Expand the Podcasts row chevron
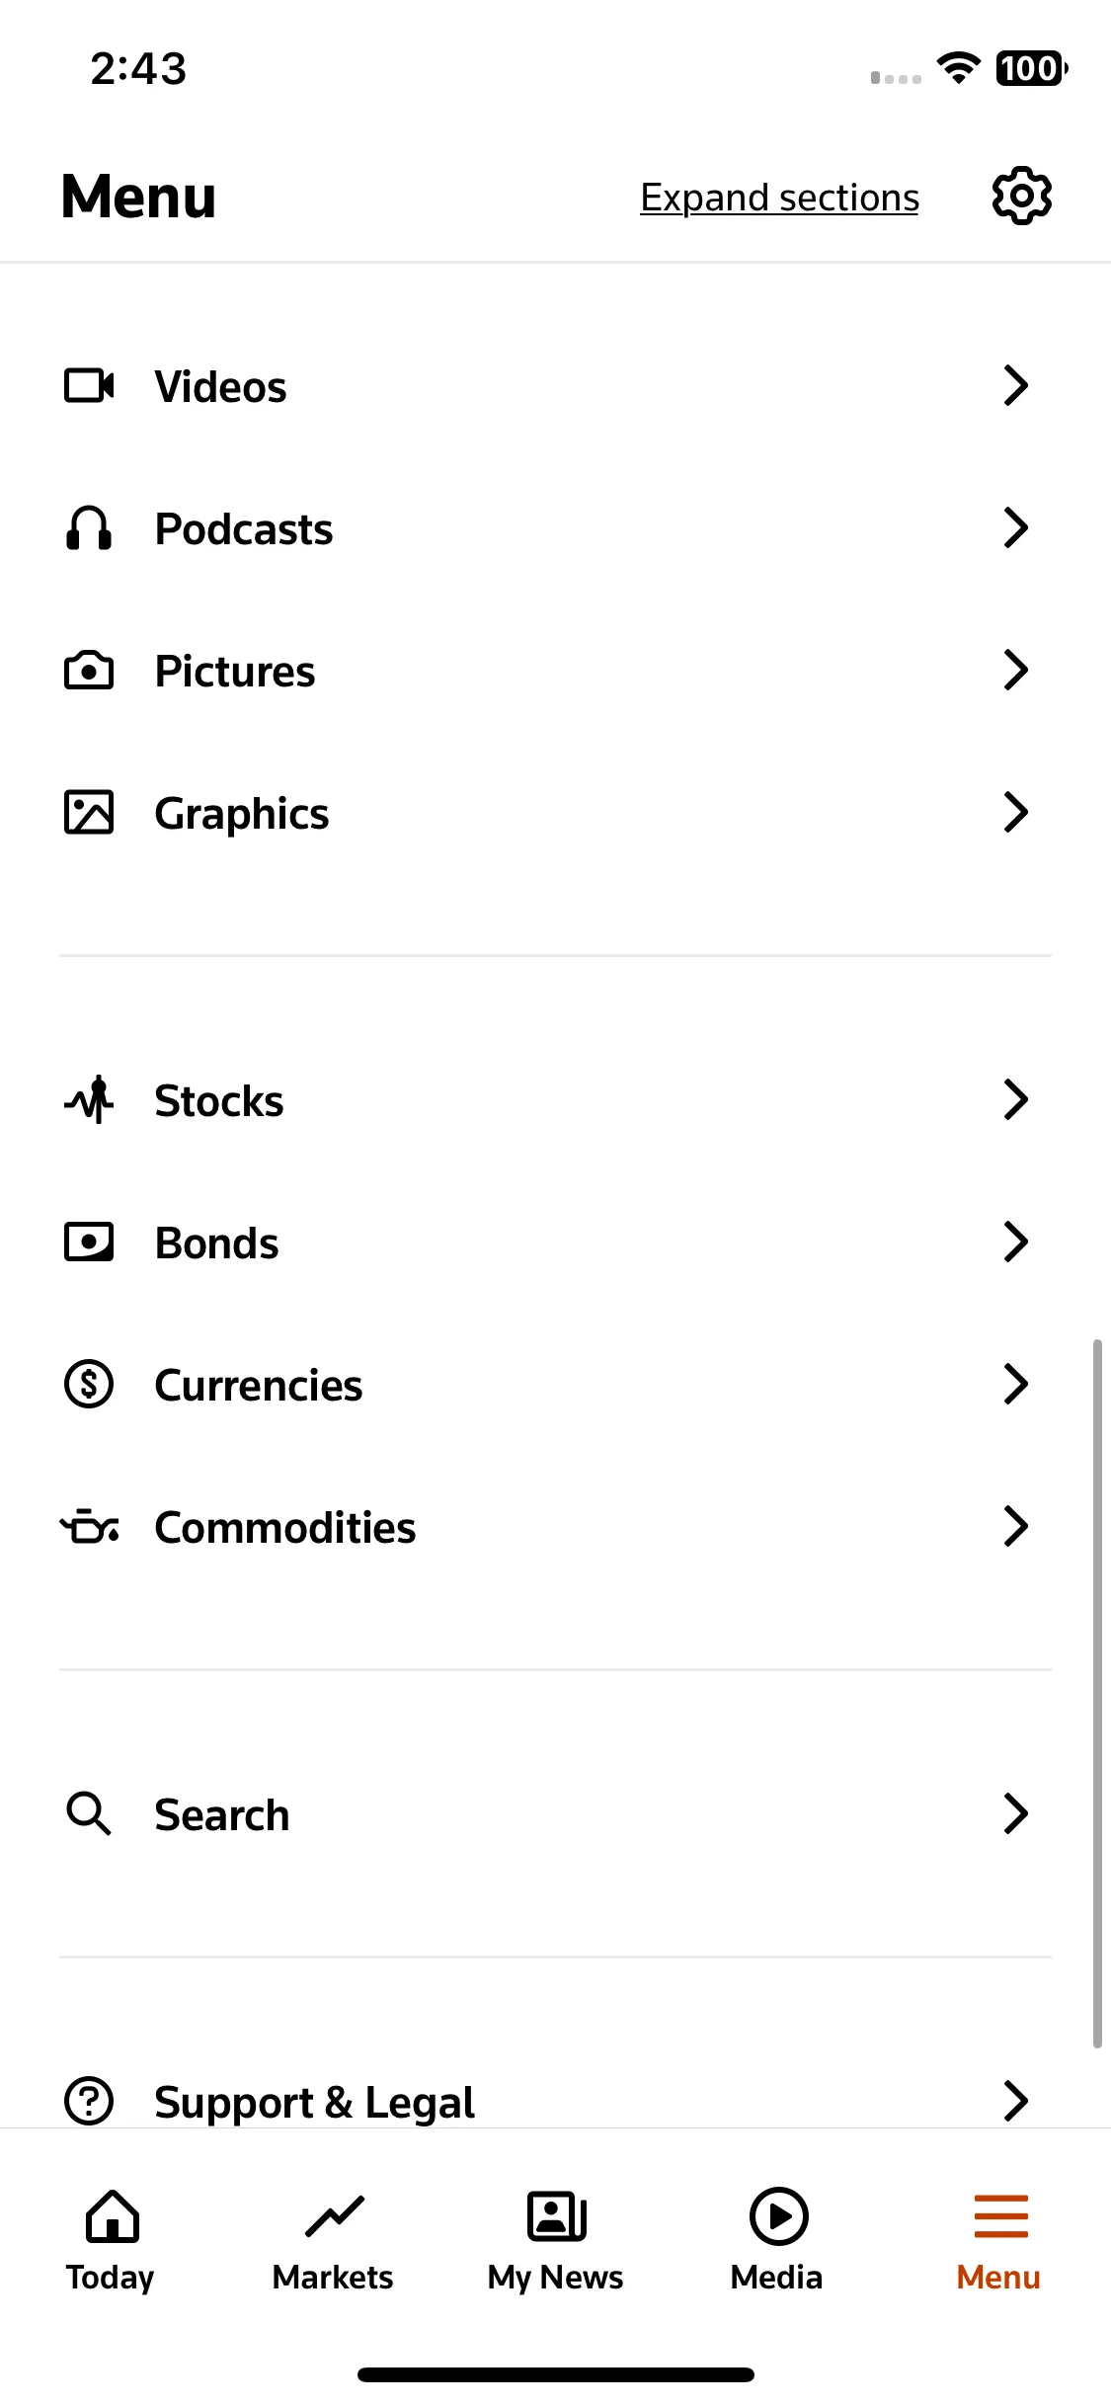The image size is (1111, 2406). (1015, 528)
